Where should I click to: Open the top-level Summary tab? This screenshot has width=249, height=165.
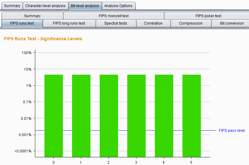(x=12, y=6)
